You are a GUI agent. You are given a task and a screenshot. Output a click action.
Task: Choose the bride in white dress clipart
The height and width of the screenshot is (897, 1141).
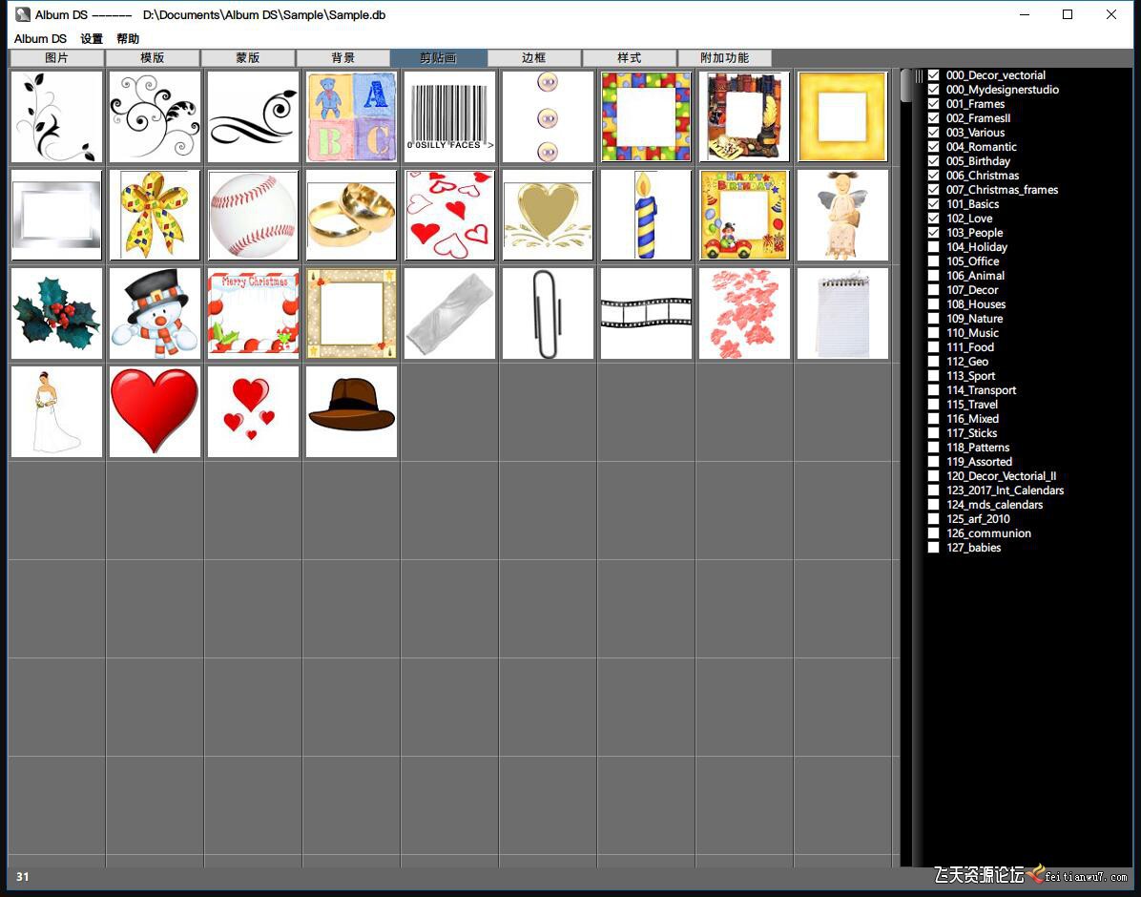[x=56, y=411]
